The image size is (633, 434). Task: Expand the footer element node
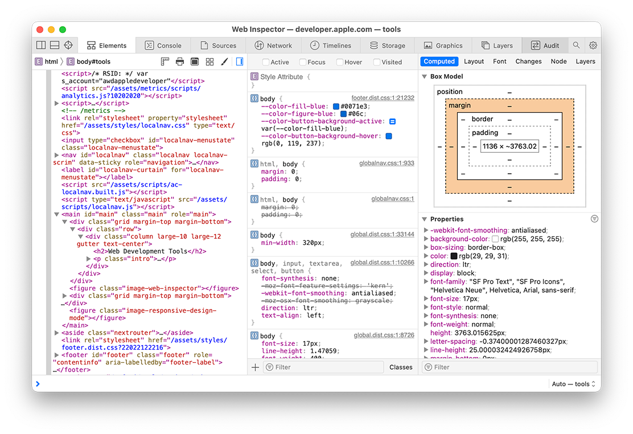coord(56,355)
